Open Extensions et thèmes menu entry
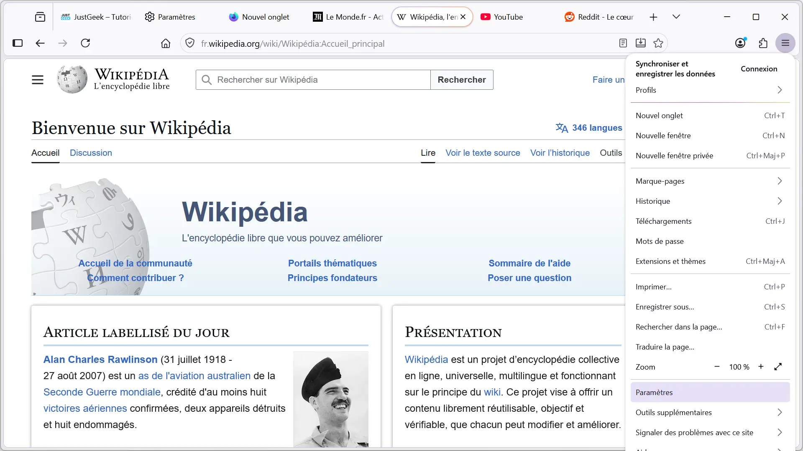Screen dimensions: 803x451 (710, 261)
